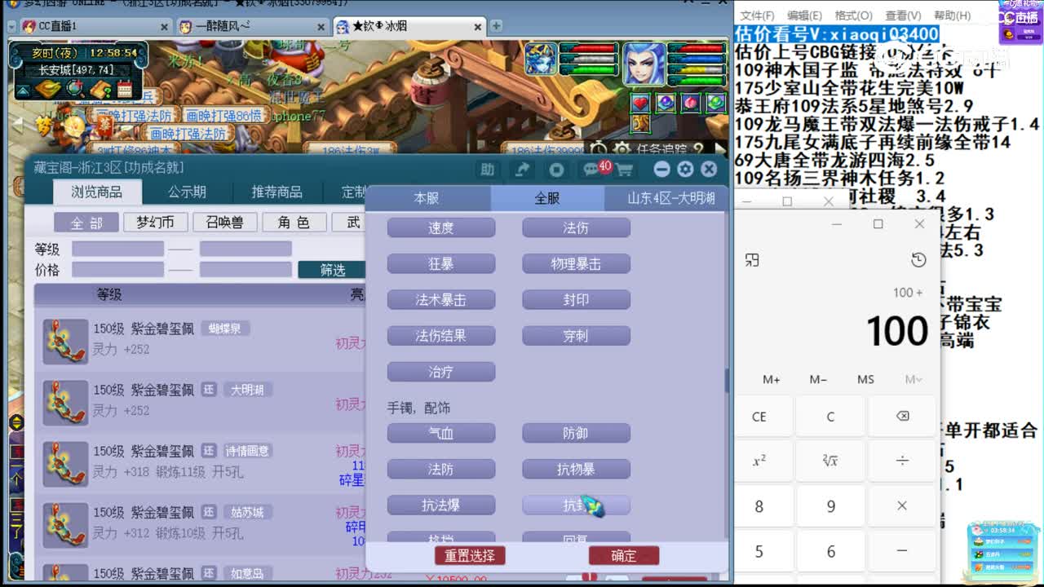Click calculator divide key
Screen dimensions: 1044x587
(x=902, y=461)
